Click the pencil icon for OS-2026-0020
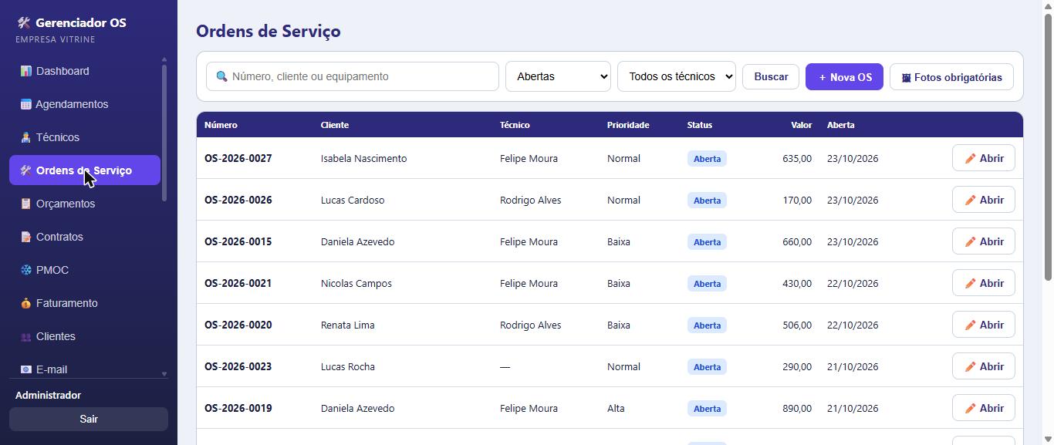Screen dimensions: 1054x445 [970, 325]
